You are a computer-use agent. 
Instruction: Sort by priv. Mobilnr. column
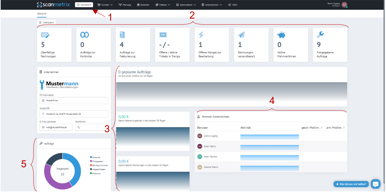coord(336,128)
